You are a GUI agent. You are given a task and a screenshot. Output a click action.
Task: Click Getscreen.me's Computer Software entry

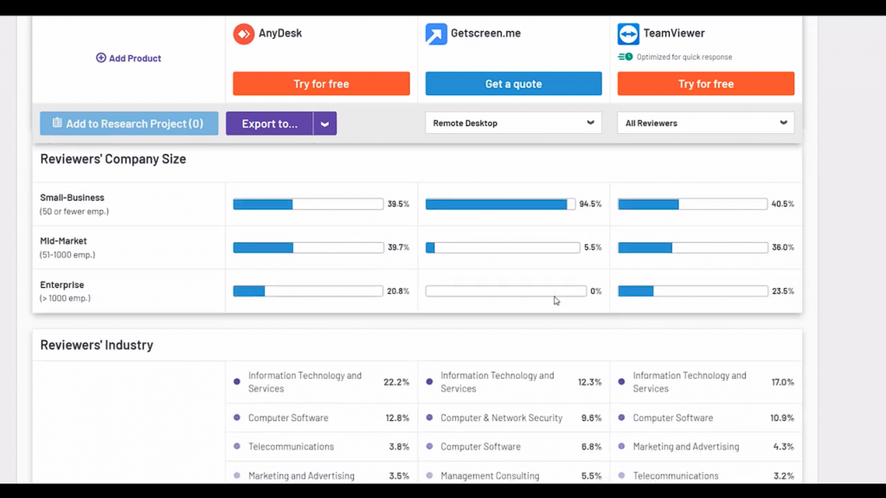pos(480,447)
